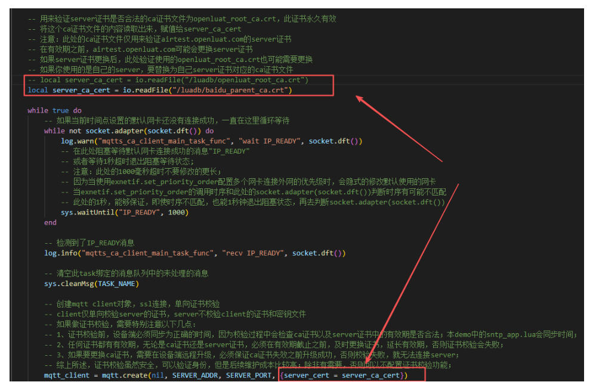This screenshot has height=385, width=596.
Task: Click the comment '创建mqtt client对象，ssl连接，单向证书校验'
Action: pyautogui.click(x=132, y=304)
